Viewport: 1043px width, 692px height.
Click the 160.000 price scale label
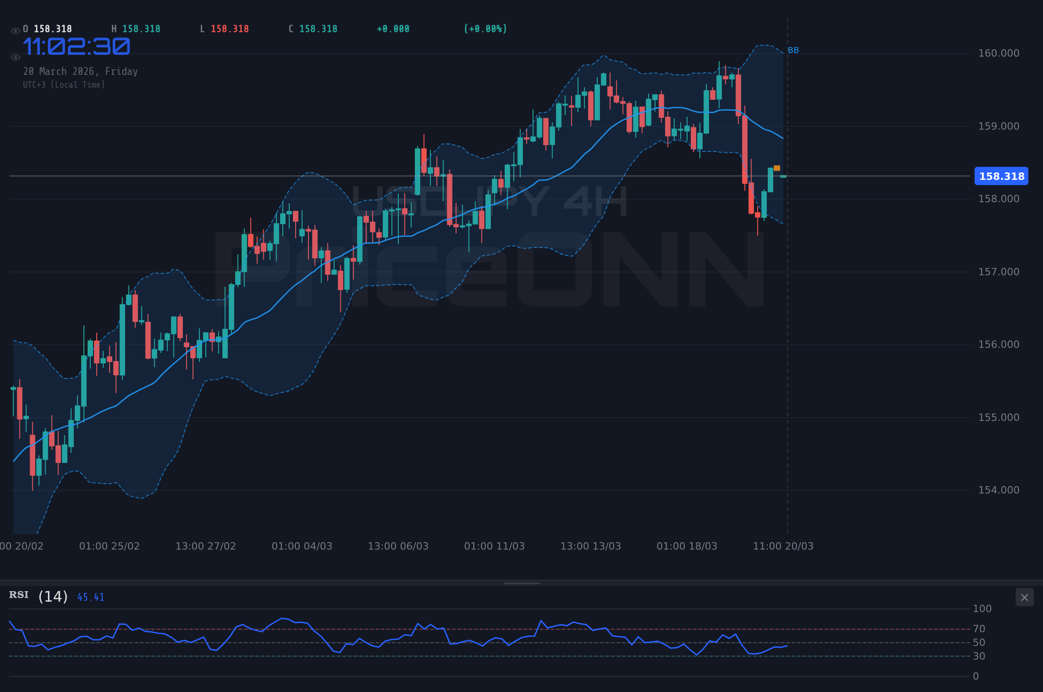click(x=999, y=53)
